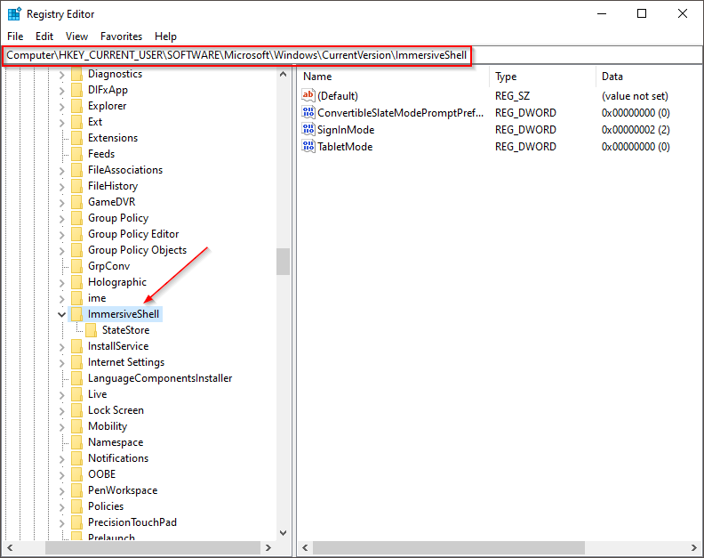Click the Internet Settings folder icon
The image size is (704, 558).
[x=76, y=362]
